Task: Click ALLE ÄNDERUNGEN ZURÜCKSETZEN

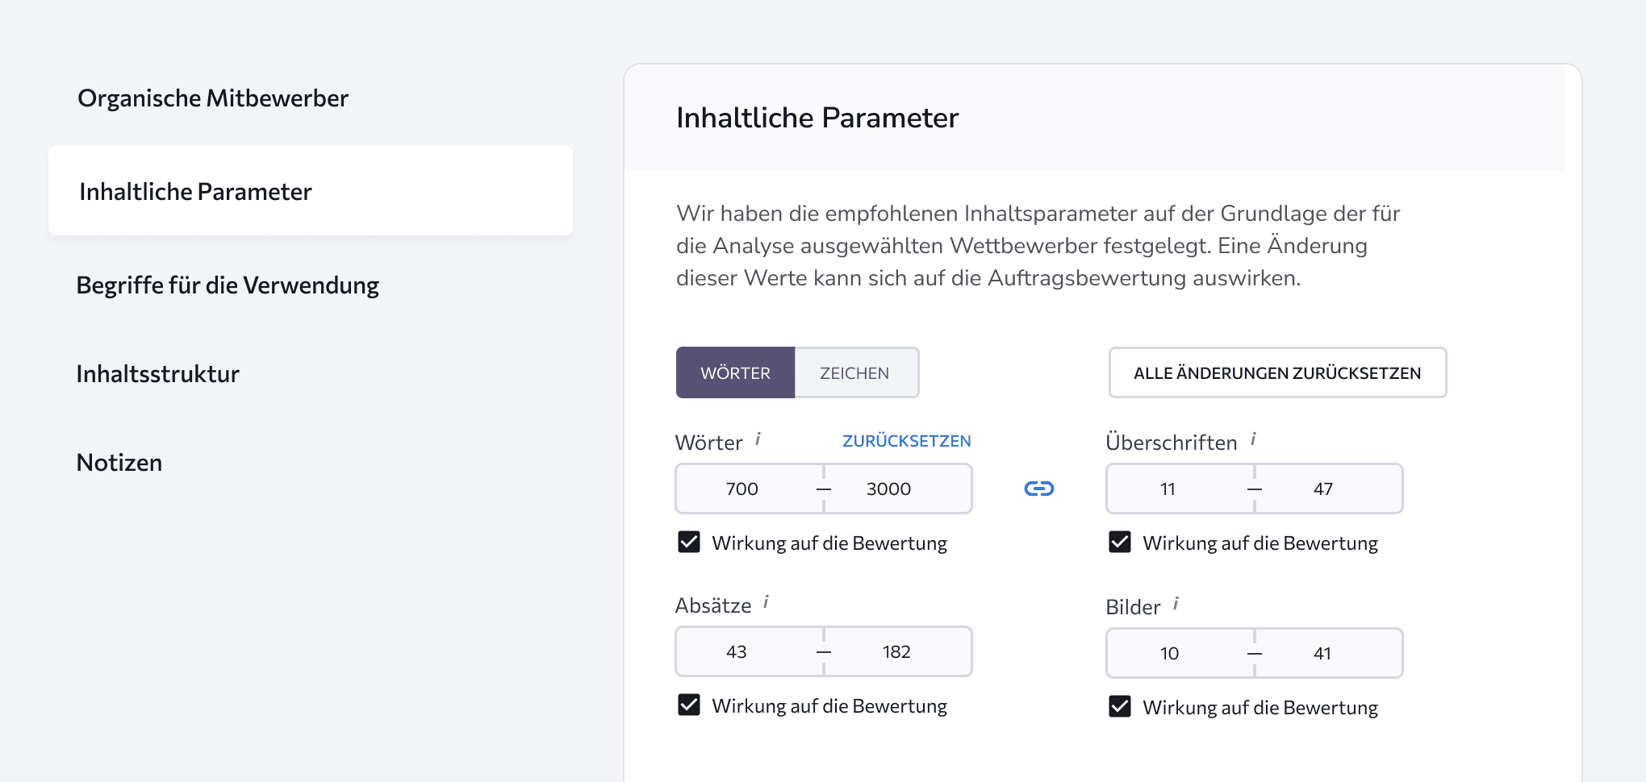Action: 1277,372
